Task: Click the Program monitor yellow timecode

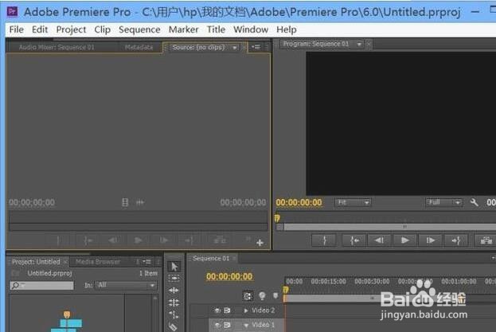Action: tap(299, 203)
